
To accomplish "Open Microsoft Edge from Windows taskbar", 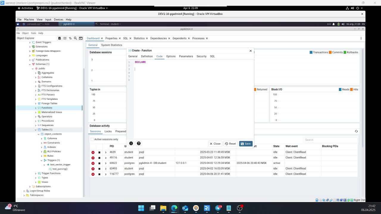I will coord(174,208).
